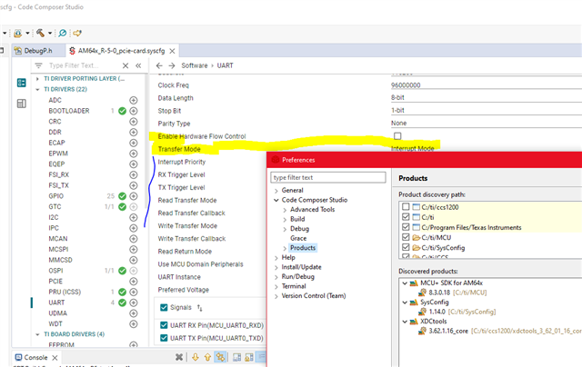The height and width of the screenshot is (367, 582).
Task: Add a DDR instance
Action: click(x=134, y=133)
